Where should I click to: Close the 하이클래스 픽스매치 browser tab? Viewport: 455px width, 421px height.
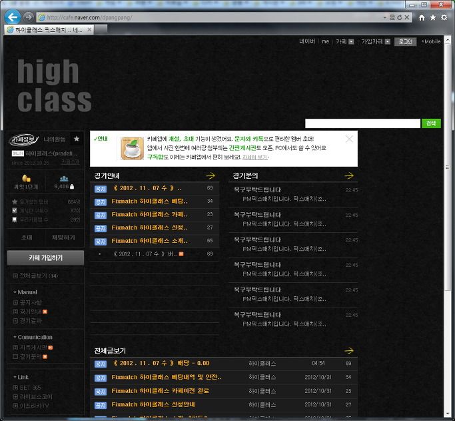coord(89,29)
